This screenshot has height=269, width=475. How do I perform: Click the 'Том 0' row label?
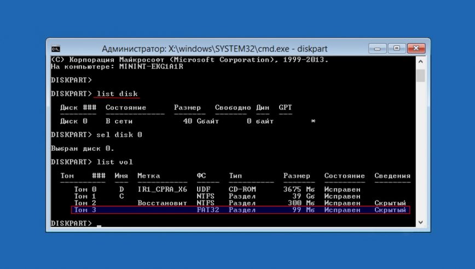tap(85, 189)
